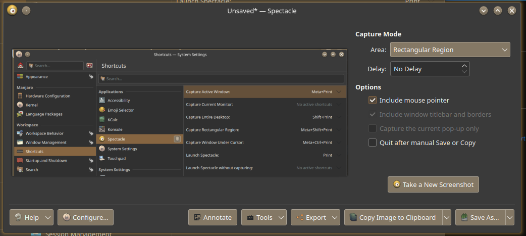Click the Spectacle app icon in title bar
Screen dimensions: 526x236
(12, 11)
